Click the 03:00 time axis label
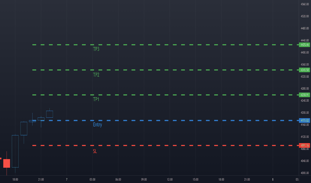Screen dimensions: 311x183 pos(92,179)
